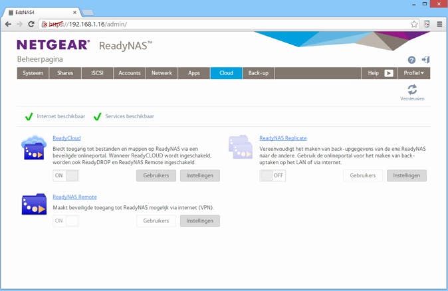Viewport: 448px width, 291px height.
Task: Click the ReadyNAS Replicate folders icon
Action: pyautogui.click(x=241, y=147)
